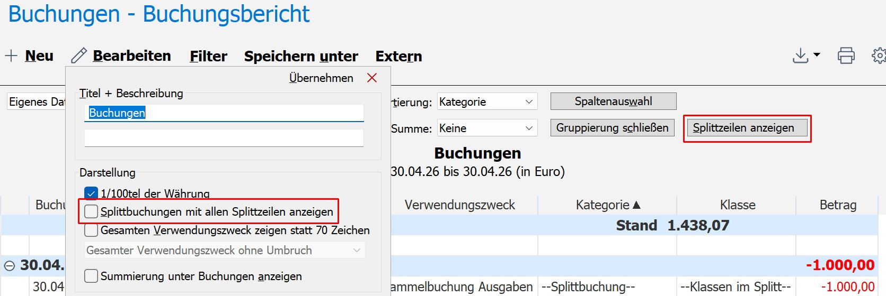
Task: Click the printer icon
Action: pyautogui.click(x=846, y=55)
